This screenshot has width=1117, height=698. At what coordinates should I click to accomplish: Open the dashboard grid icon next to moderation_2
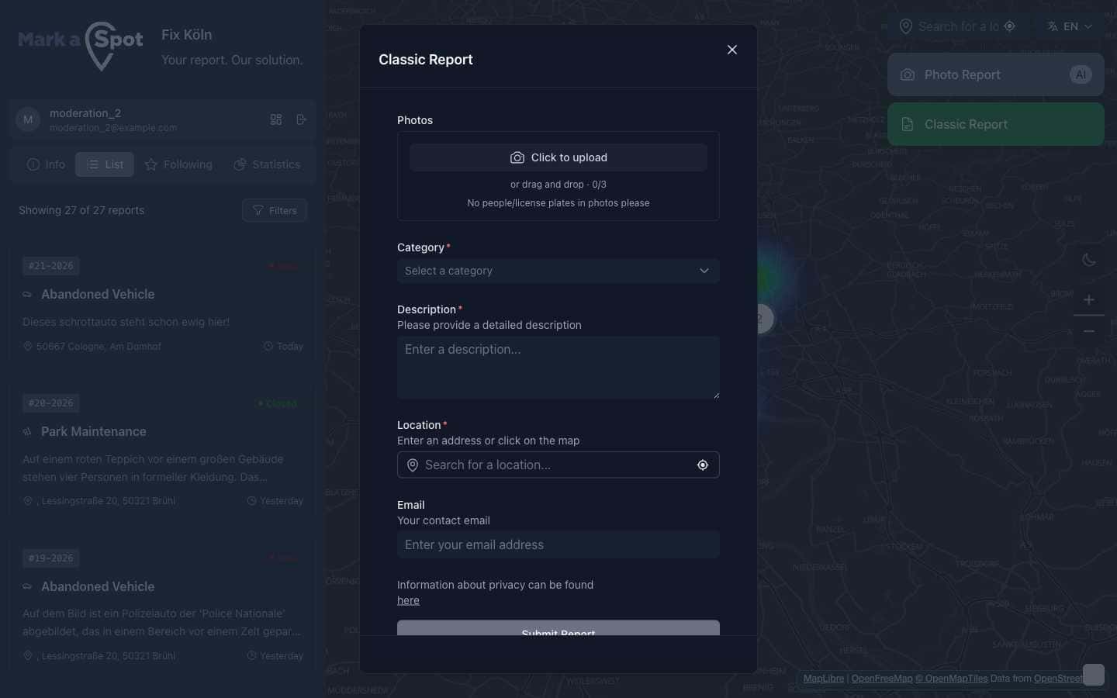276,119
